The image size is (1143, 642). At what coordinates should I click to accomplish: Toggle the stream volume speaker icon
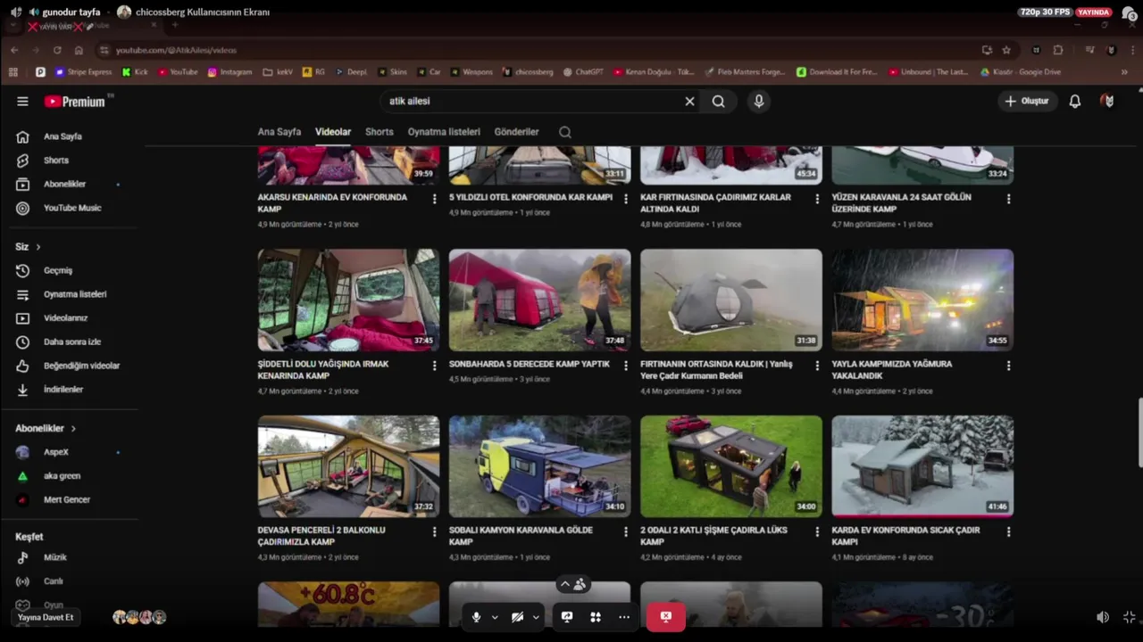[1103, 617]
